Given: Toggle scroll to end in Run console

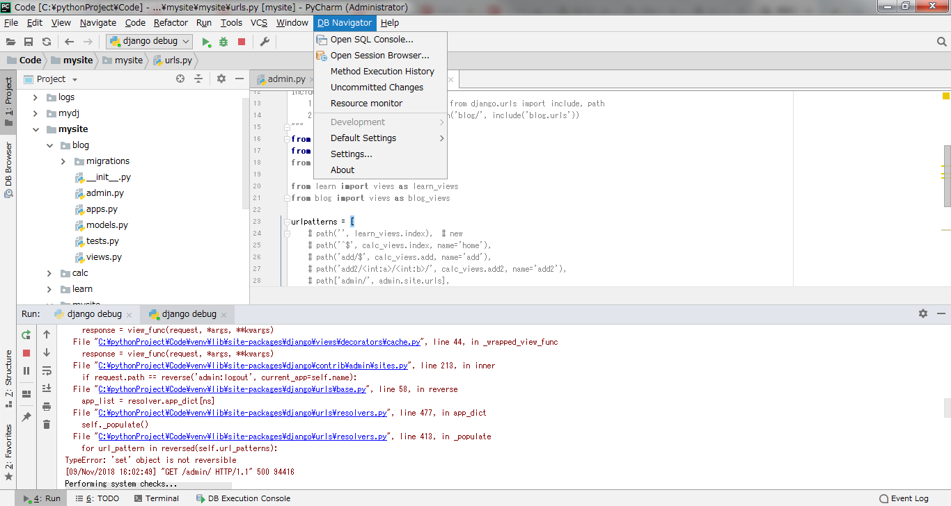Looking at the screenshot, I should click(47, 389).
